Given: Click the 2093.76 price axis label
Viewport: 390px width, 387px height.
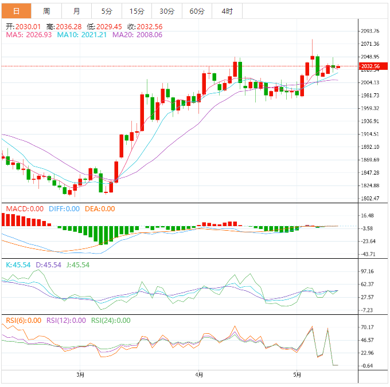Looking at the screenshot, I should (x=370, y=31).
